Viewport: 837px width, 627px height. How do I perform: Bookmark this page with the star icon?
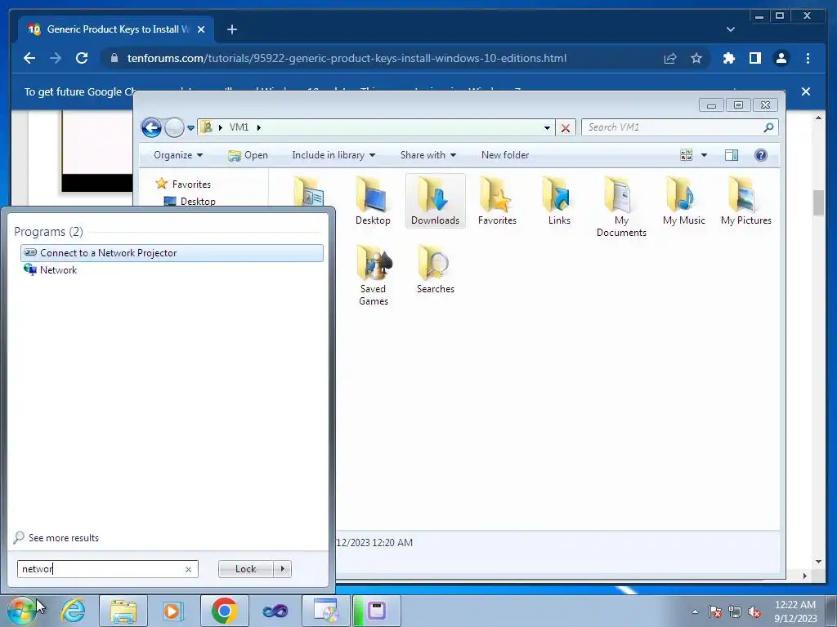point(696,58)
